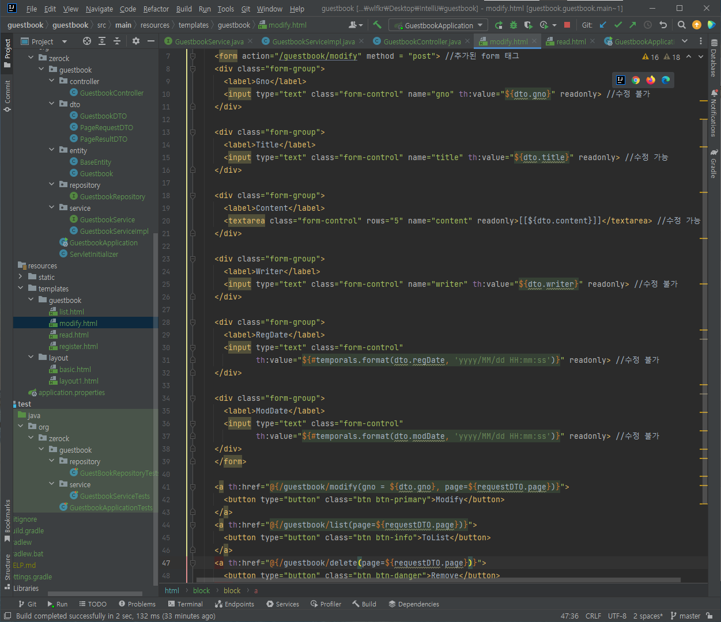Click master Git branch in status bar

click(685, 616)
